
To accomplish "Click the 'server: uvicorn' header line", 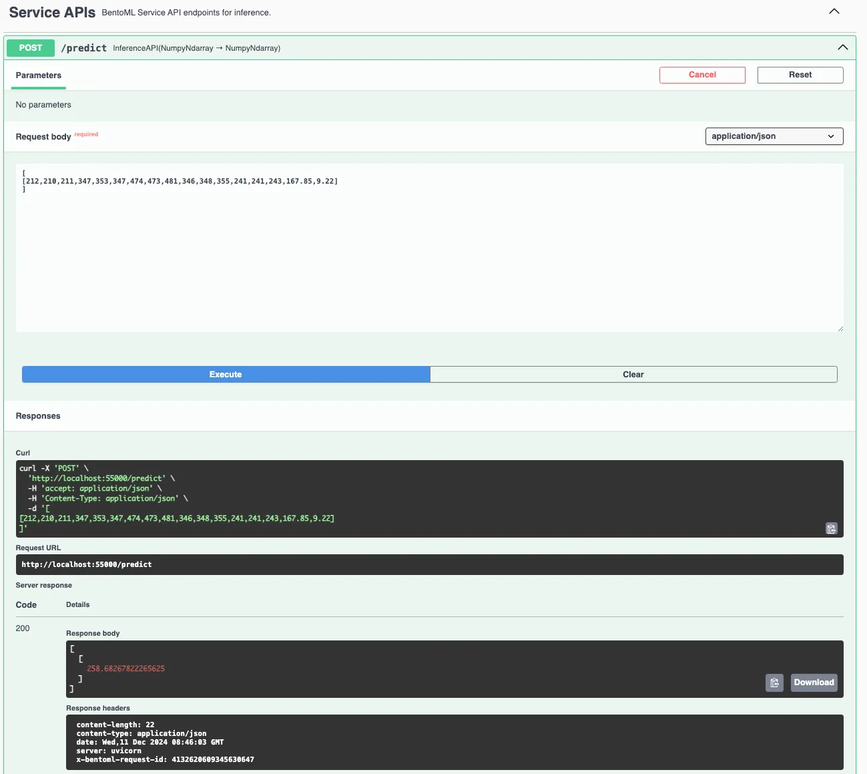I will point(109,751).
